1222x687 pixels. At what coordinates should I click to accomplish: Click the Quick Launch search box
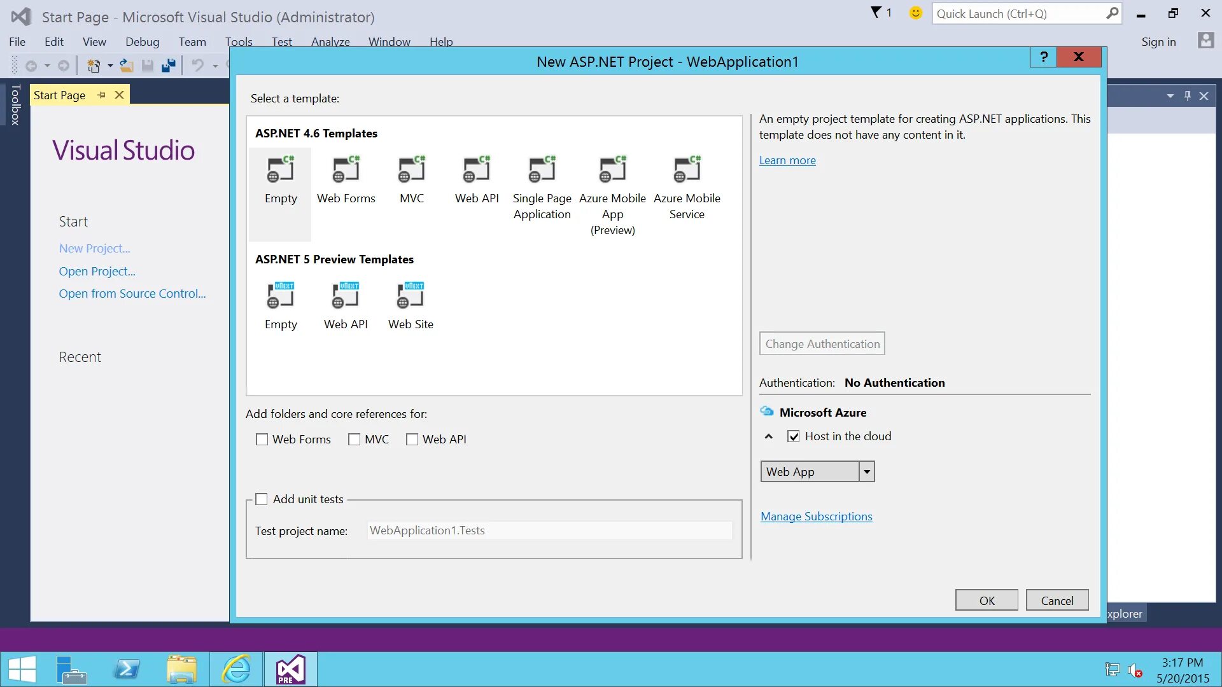tap(1018, 13)
